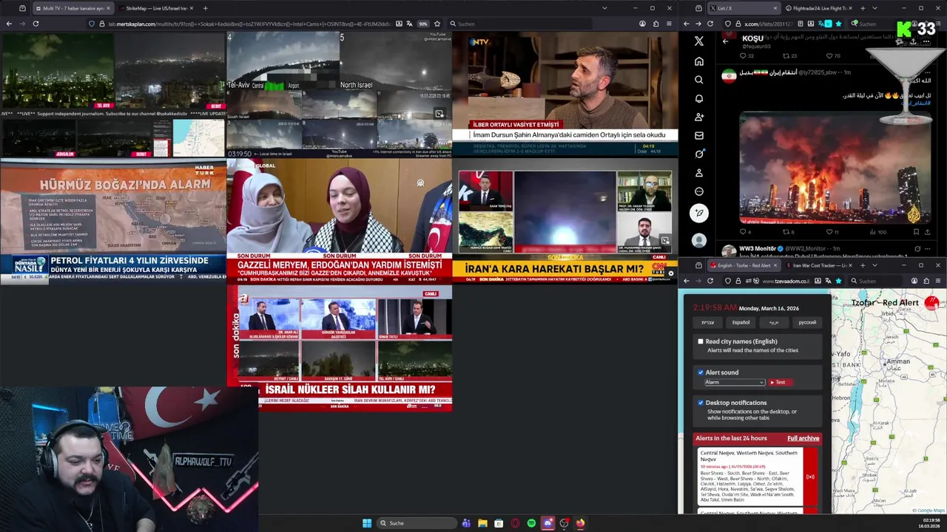This screenshot has height=532, width=947.
Task: Click the X compose post button
Action: pyautogui.click(x=699, y=213)
